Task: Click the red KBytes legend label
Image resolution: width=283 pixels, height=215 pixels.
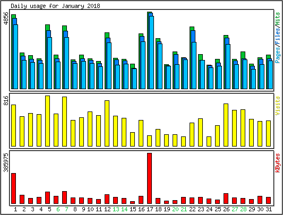Action: point(278,163)
